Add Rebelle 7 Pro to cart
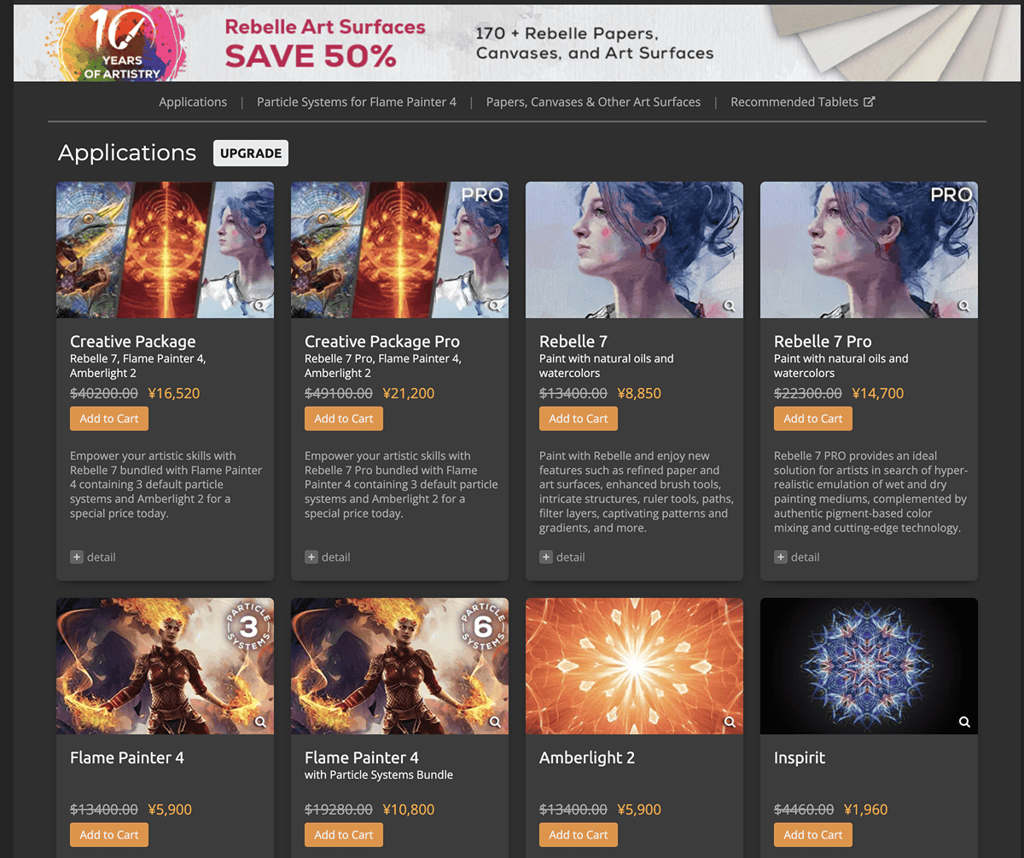This screenshot has height=858, width=1024. click(x=813, y=419)
